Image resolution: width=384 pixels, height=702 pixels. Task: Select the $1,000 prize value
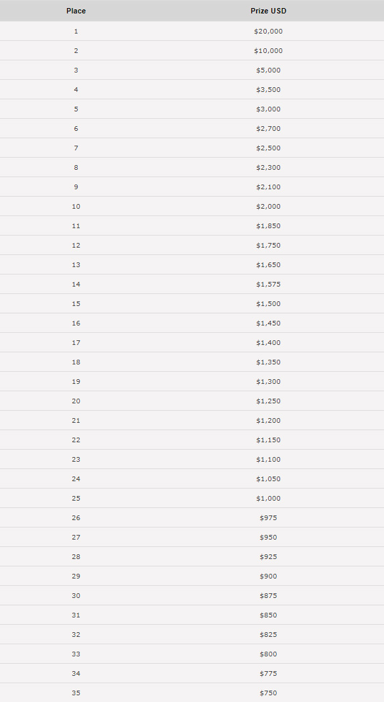click(268, 498)
